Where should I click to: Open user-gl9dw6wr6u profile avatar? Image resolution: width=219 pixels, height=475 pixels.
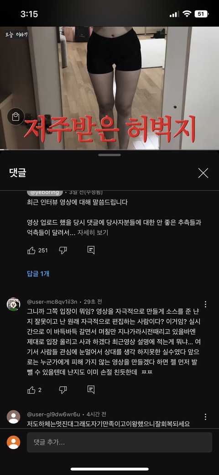click(13, 417)
